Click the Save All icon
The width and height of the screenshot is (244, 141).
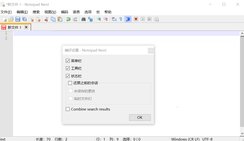25,19
